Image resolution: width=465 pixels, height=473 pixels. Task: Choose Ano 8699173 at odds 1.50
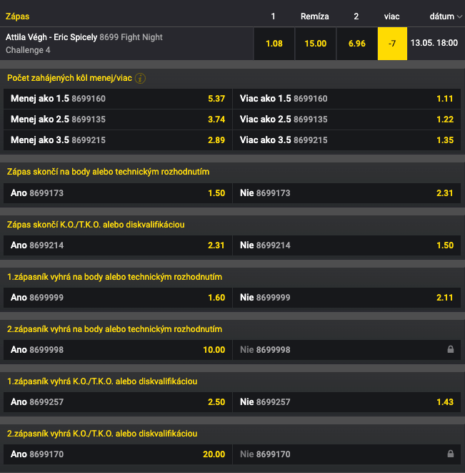(x=118, y=193)
